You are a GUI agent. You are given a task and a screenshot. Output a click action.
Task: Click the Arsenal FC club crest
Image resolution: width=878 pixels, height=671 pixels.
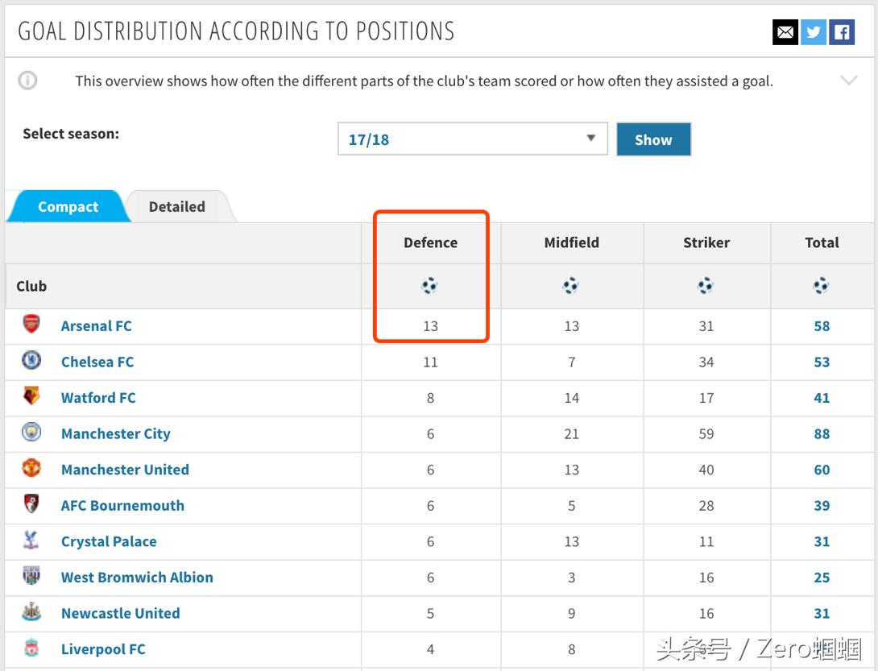(31, 325)
